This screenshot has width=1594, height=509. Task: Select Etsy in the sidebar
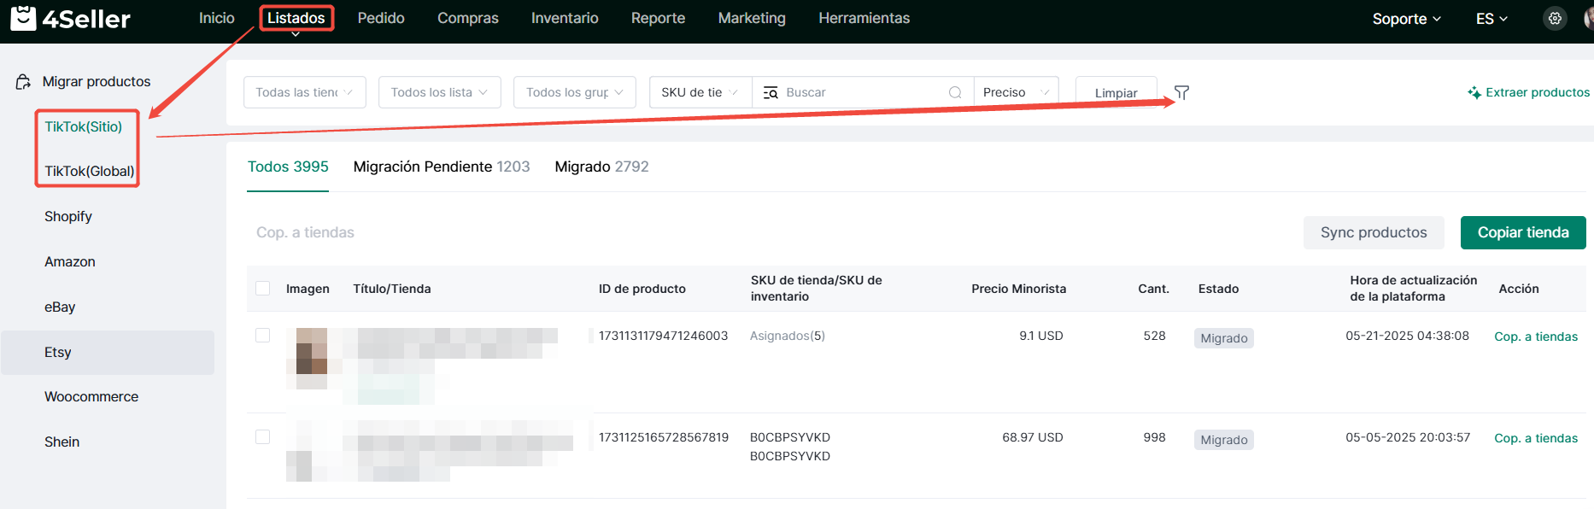[x=108, y=352]
